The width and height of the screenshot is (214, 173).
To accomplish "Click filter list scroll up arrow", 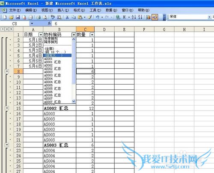I will coord(74,39).
